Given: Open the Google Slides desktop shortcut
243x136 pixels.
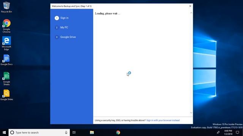Looking at the screenshot, I should 6,95.
